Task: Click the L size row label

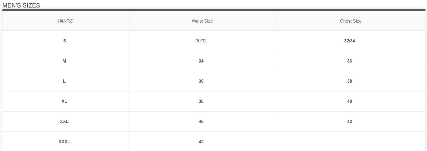Action: [x=64, y=81]
